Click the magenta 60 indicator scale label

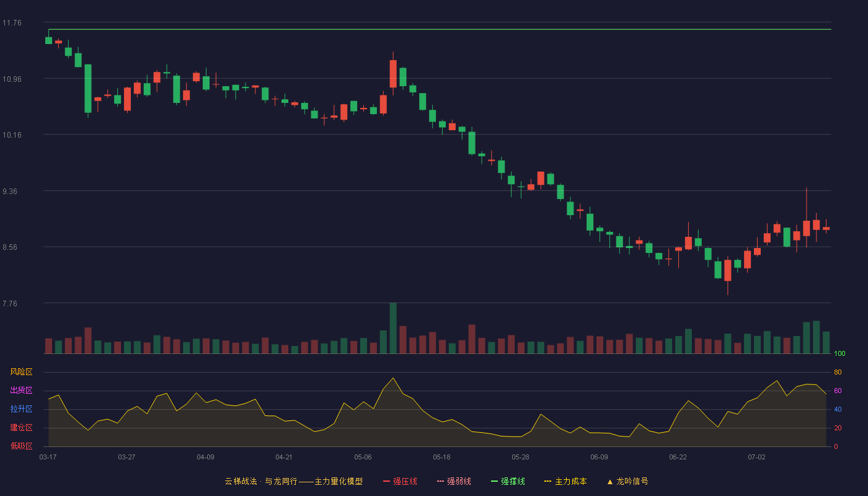(x=838, y=391)
